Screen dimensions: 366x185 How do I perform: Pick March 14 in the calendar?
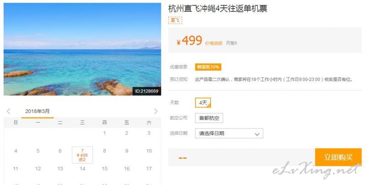tap(82, 169)
